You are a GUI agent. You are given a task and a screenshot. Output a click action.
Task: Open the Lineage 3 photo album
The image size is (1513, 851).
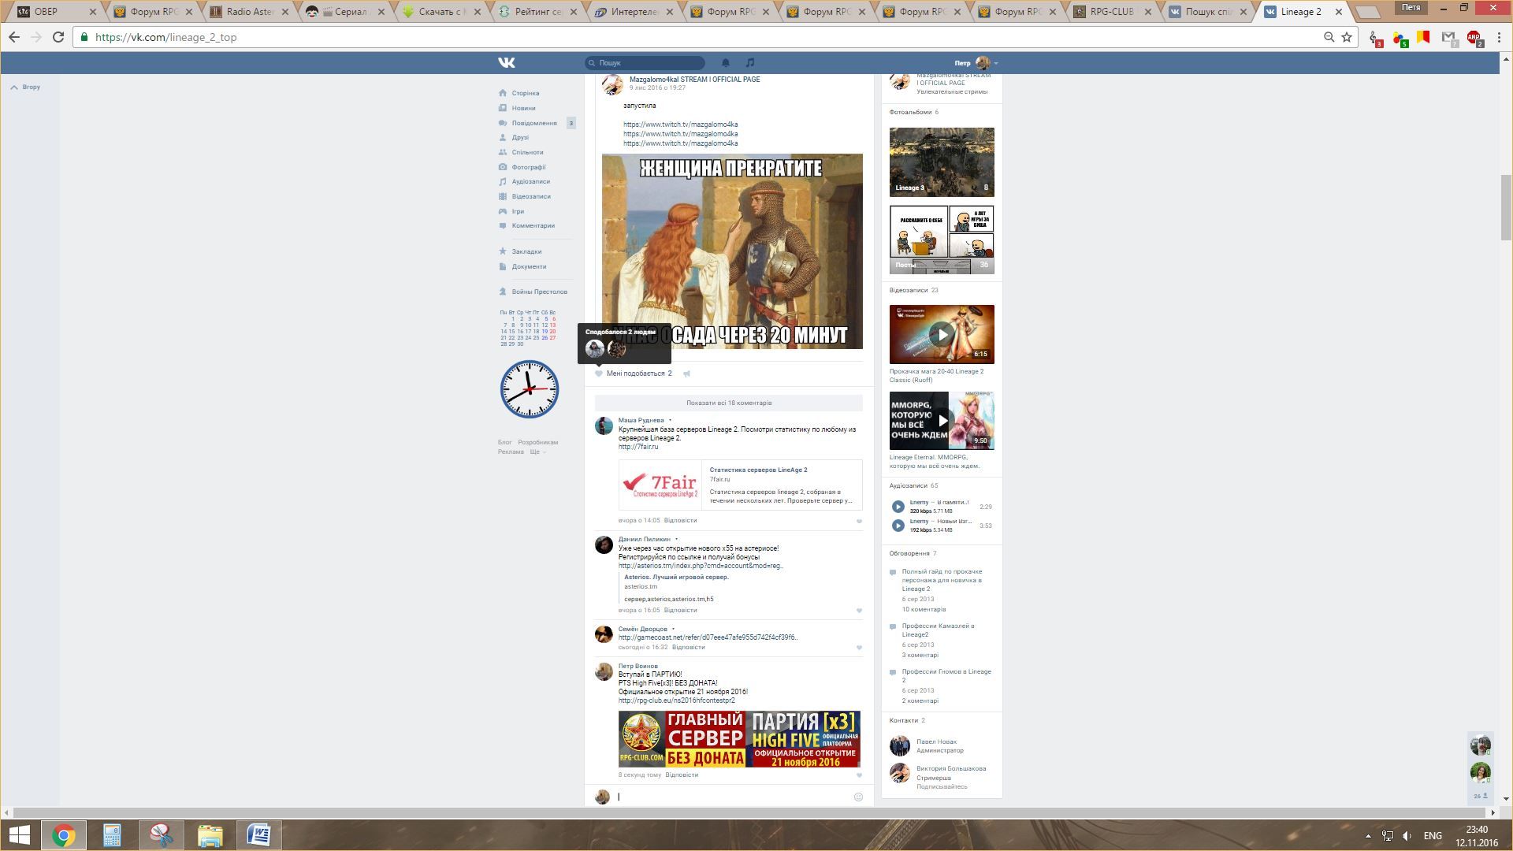click(x=942, y=162)
